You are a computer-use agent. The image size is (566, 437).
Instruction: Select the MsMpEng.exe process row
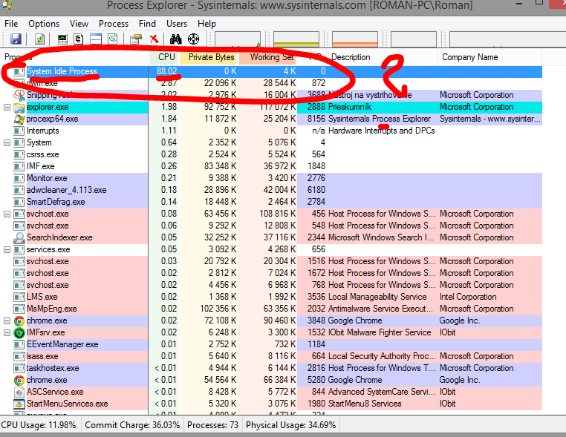pos(51,309)
